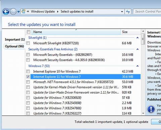Click the blue information icon in details pane
This screenshot has height=130, width=161.
151,109
